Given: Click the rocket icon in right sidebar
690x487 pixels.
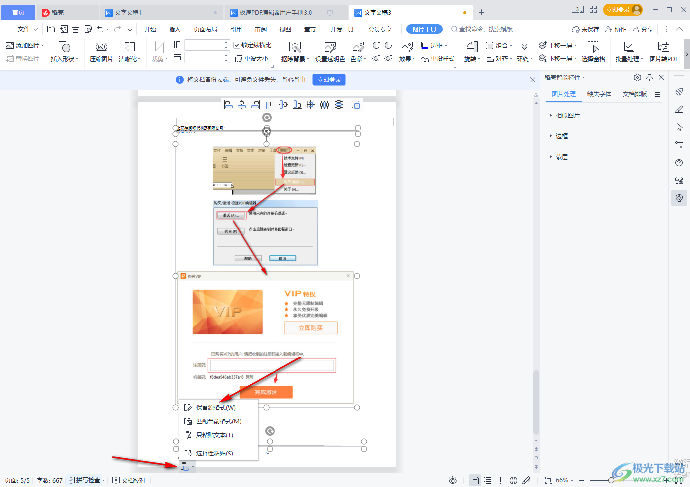Looking at the screenshot, I should 679,92.
